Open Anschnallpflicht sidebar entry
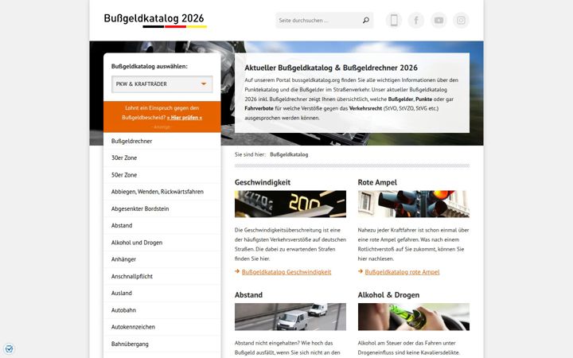573x358 pixels. coord(162,276)
